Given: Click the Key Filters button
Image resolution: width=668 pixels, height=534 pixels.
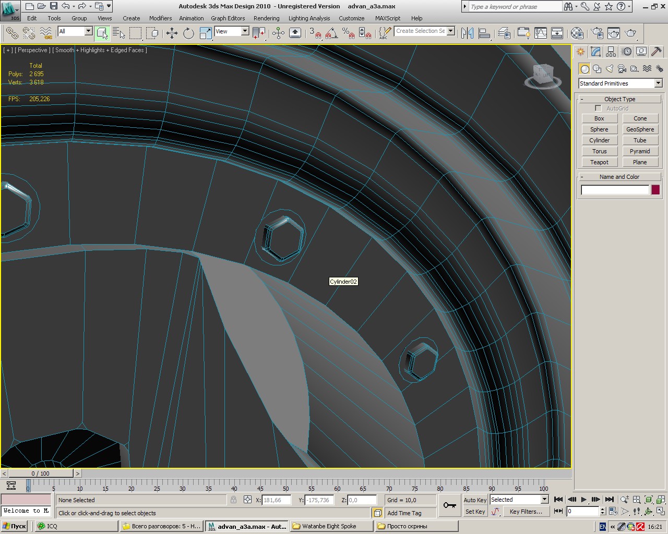Looking at the screenshot, I should [x=526, y=512].
